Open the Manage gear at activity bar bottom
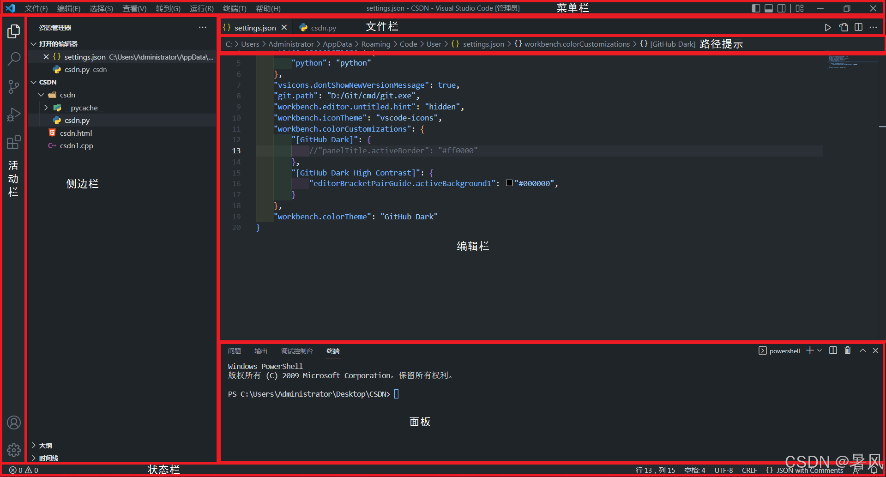This screenshot has width=886, height=477. click(14, 450)
